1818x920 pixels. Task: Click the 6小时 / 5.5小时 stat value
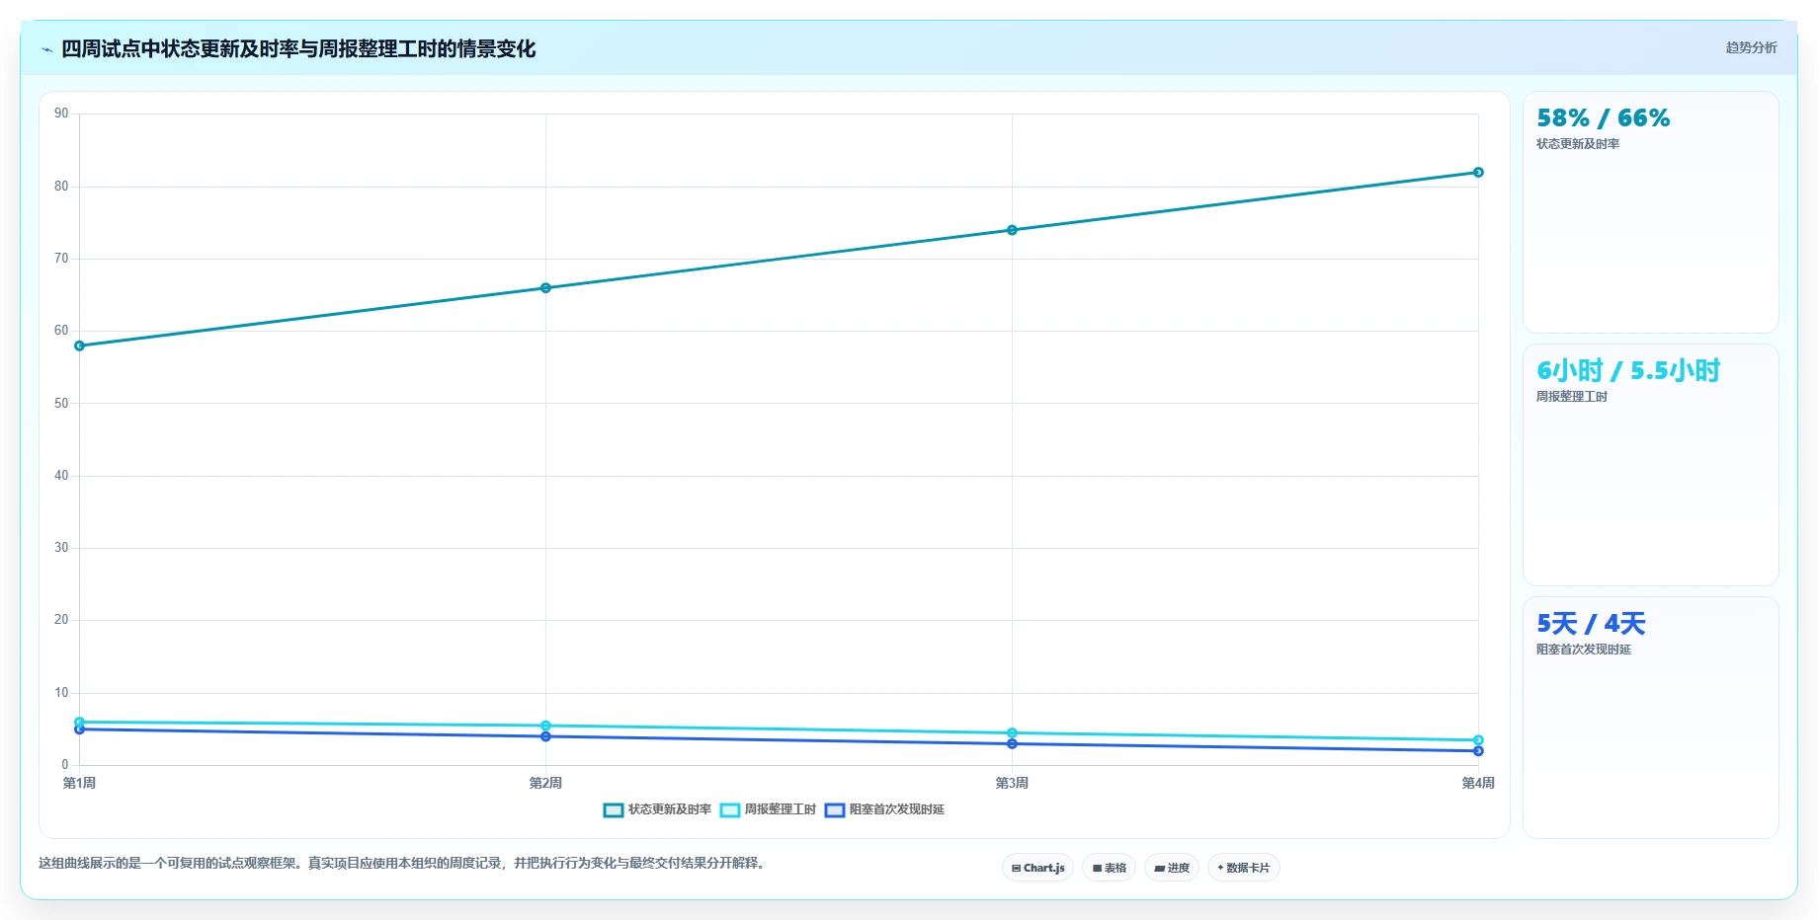tap(1628, 370)
